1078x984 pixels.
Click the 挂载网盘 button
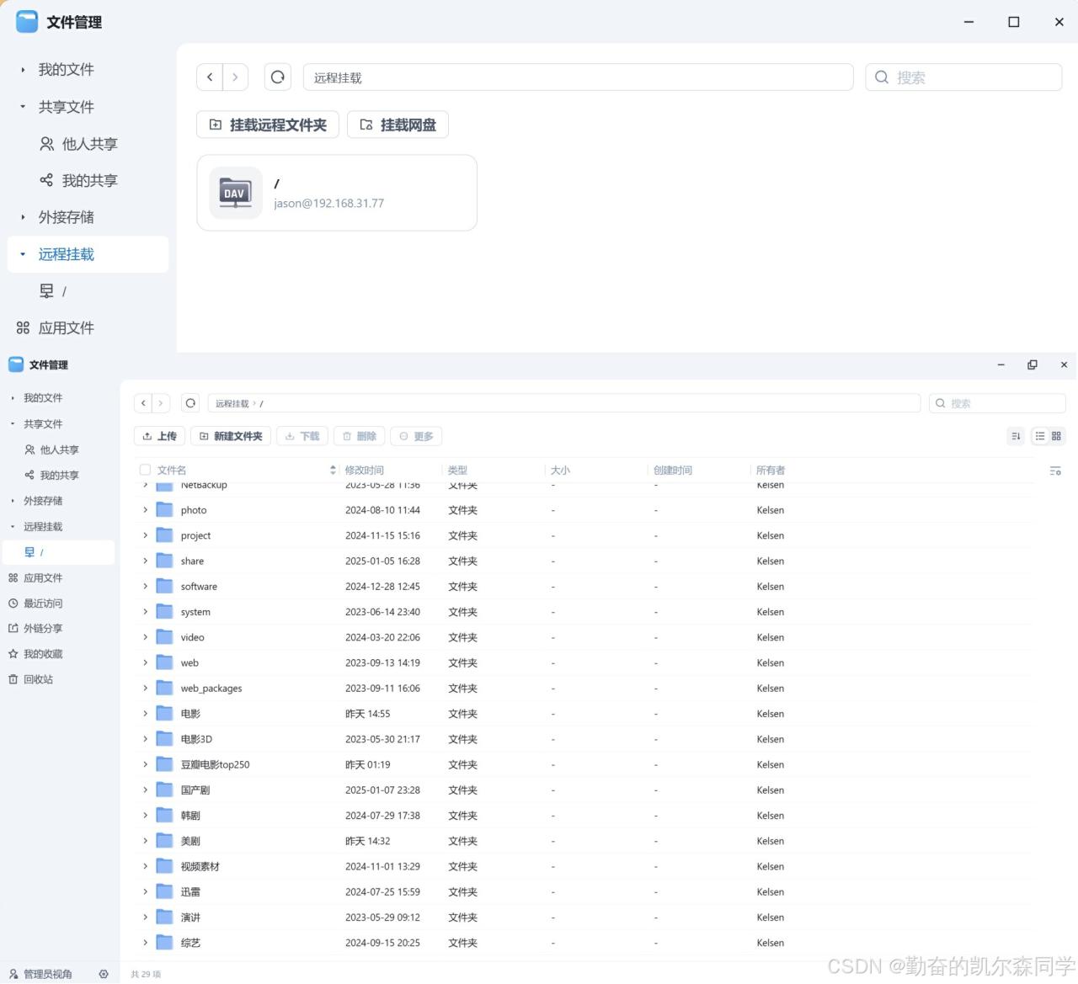coord(398,125)
